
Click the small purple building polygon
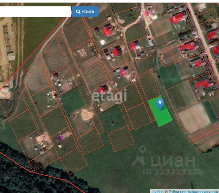(x=60, y=138)
